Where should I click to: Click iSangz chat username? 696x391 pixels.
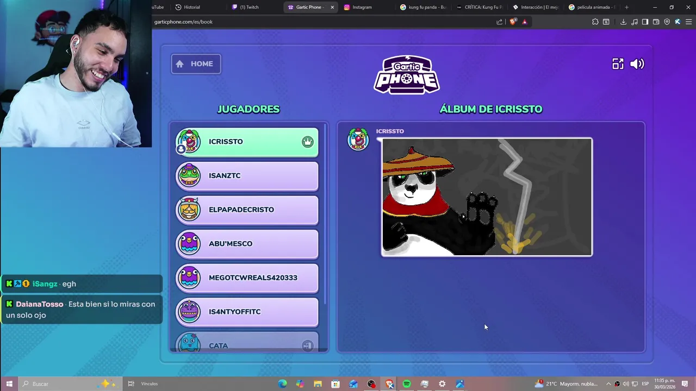(45, 284)
